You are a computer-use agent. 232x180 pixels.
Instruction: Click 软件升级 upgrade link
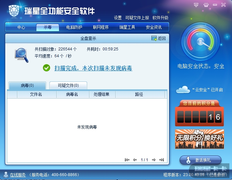point(160,18)
